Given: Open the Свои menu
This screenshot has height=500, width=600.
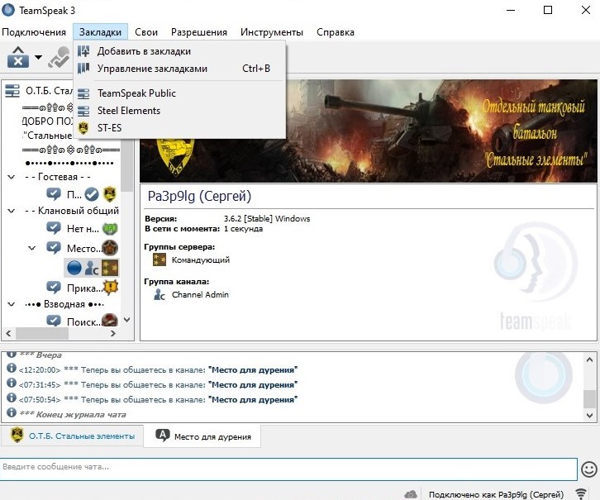Looking at the screenshot, I should (146, 32).
